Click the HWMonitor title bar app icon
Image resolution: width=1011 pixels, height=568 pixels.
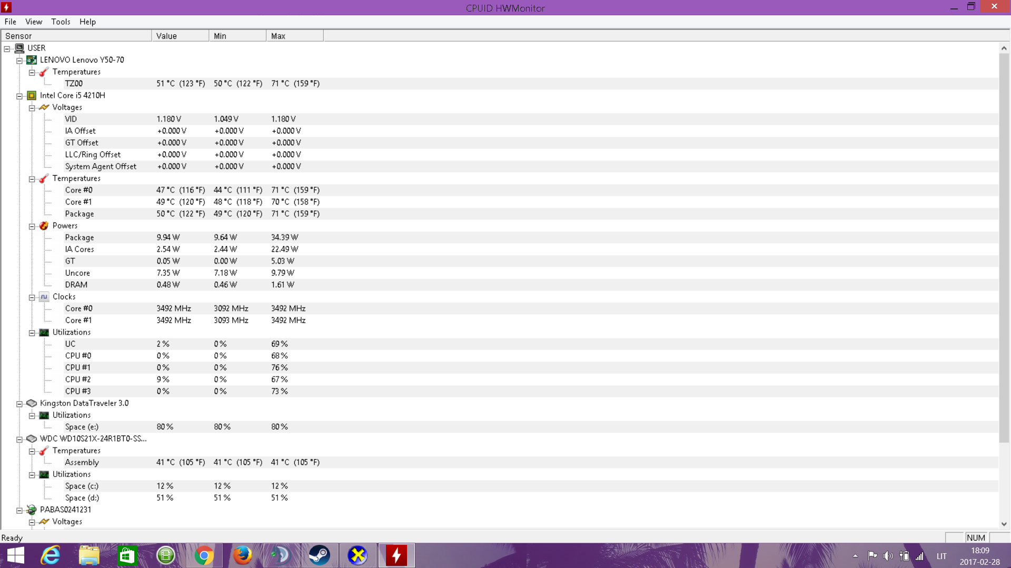coord(7,7)
